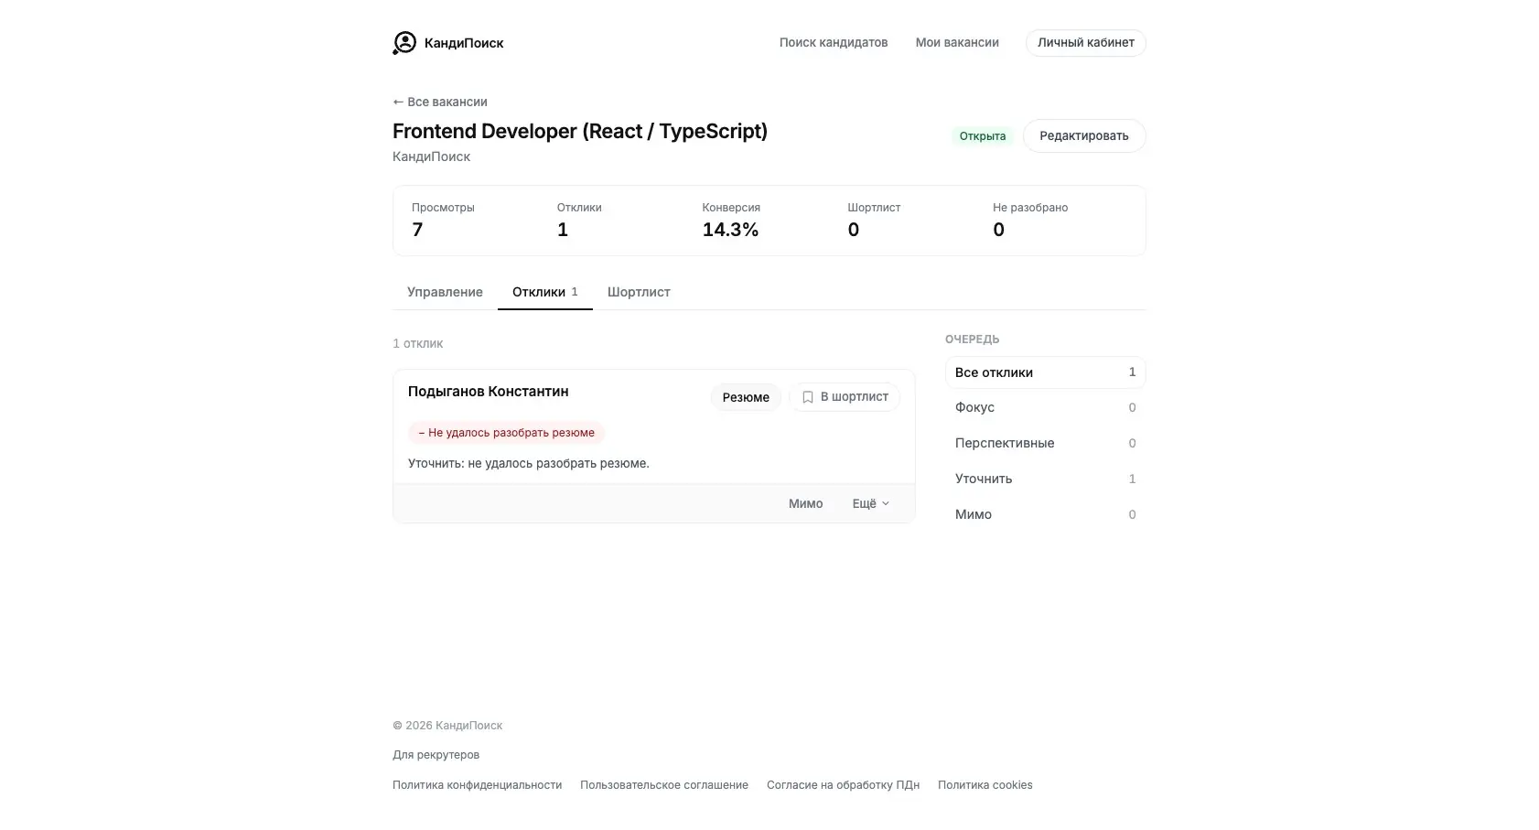Screen dimensions: 1539x830
Task: Click the Шортлист stat label in summary
Action: tap(874, 208)
